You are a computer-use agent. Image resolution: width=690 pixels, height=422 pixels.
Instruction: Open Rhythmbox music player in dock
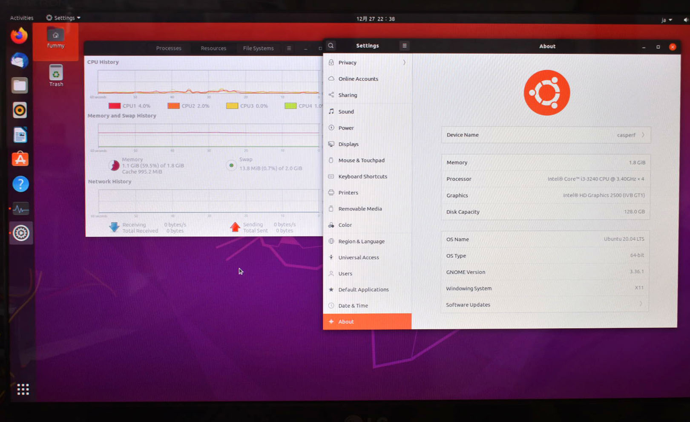[20, 110]
